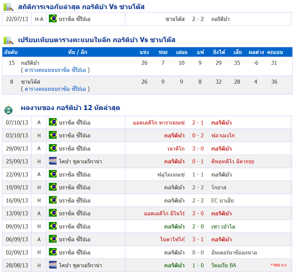Click เนาติโก team name
The width and height of the screenshot is (293, 274).
(x=176, y=149)
